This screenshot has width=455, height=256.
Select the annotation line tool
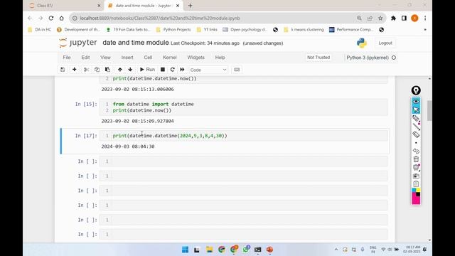pos(416,127)
